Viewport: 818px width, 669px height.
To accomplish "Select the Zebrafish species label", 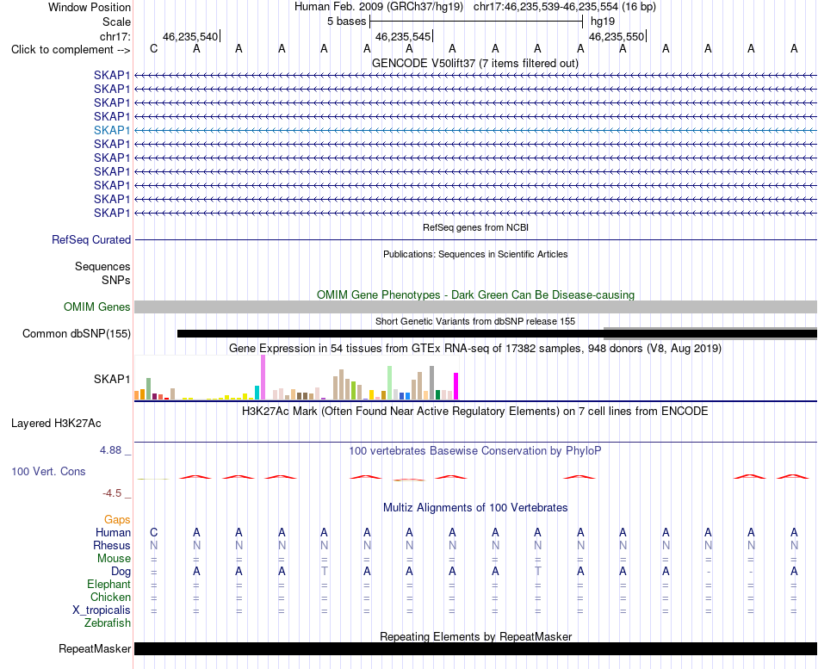I will coord(108,623).
